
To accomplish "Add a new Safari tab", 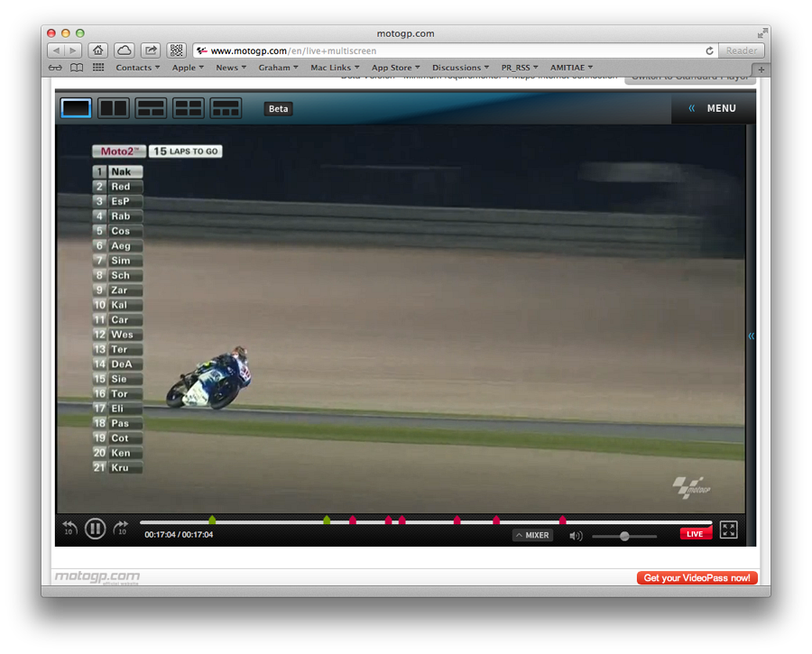I will click(761, 69).
